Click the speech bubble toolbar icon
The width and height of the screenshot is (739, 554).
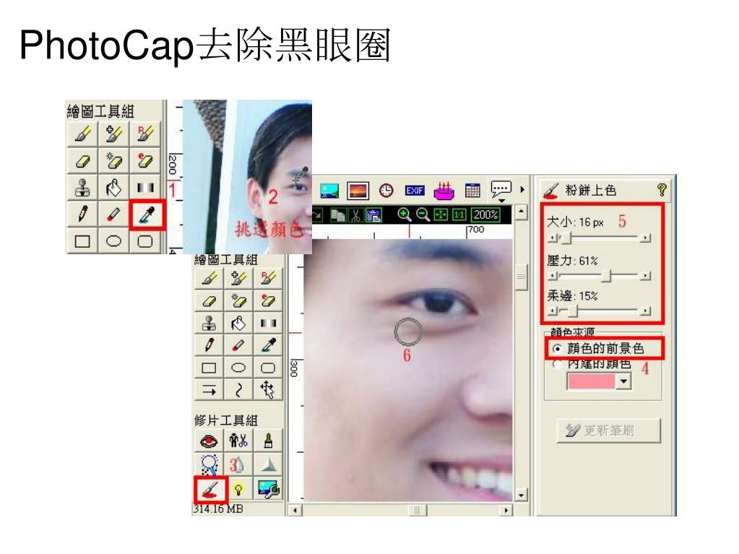[x=501, y=189]
